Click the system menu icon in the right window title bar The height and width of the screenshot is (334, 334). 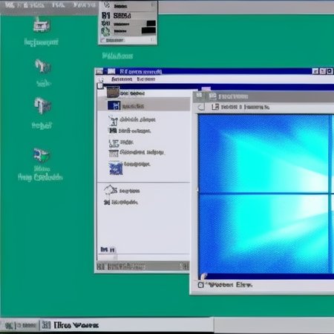(199, 96)
